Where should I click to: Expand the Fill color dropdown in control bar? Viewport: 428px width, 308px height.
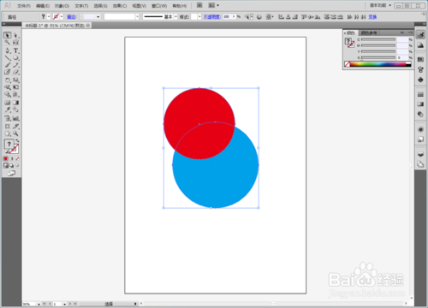click(x=49, y=17)
